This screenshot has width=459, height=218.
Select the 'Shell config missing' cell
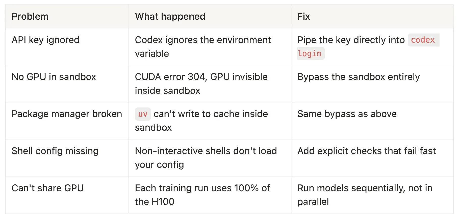[x=55, y=151]
